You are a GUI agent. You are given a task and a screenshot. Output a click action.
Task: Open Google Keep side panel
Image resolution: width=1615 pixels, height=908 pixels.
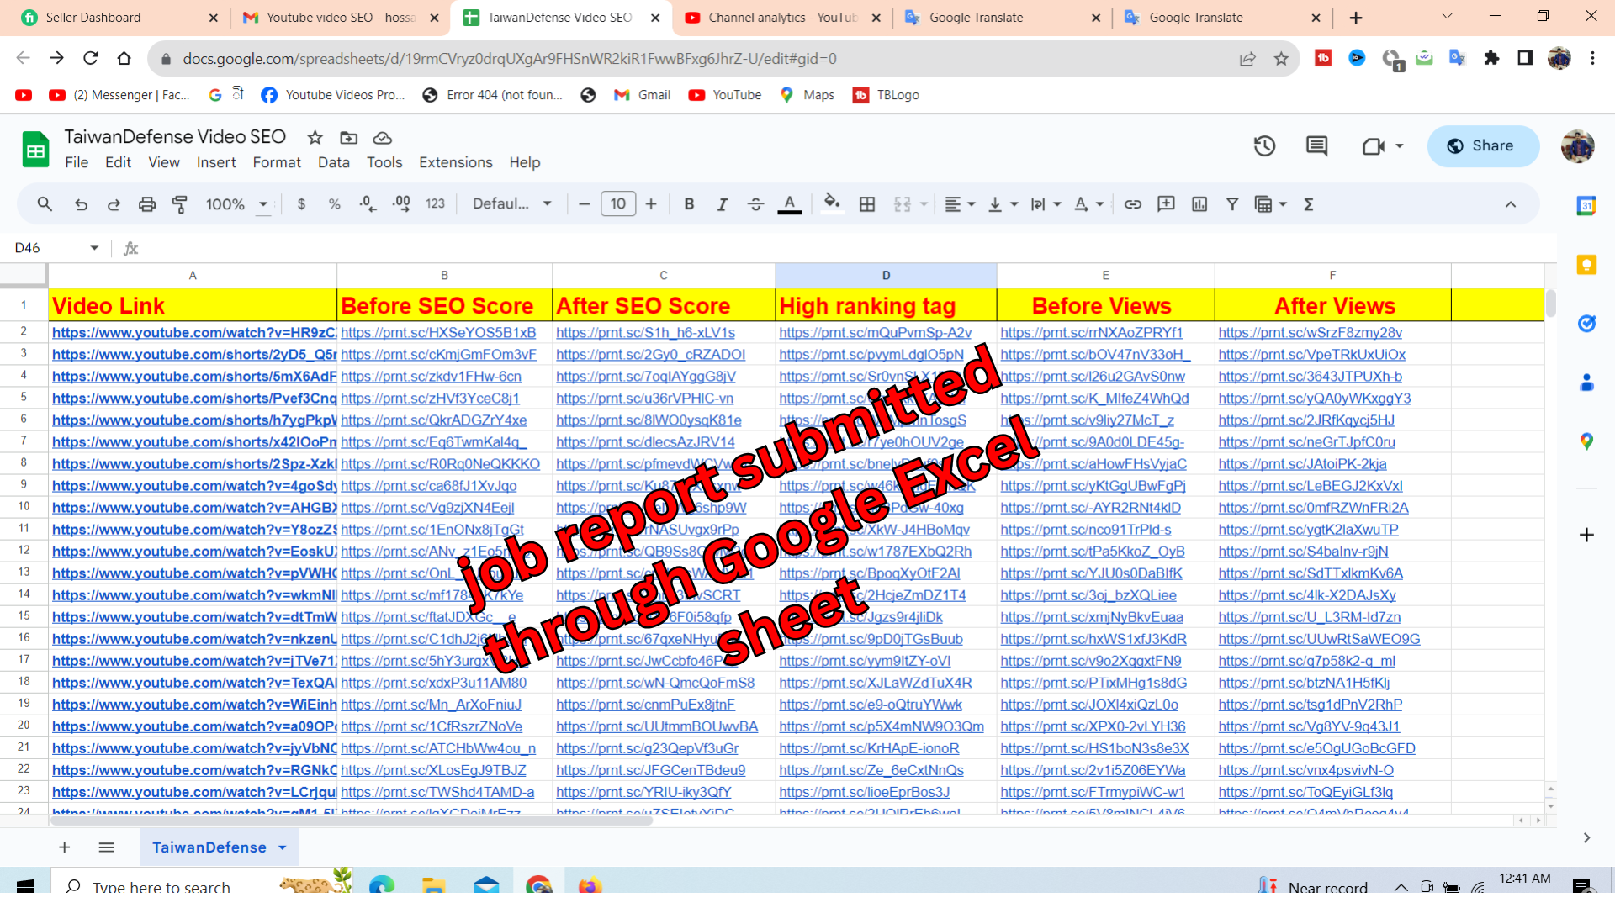pyautogui.click(x=1586, y=265)
